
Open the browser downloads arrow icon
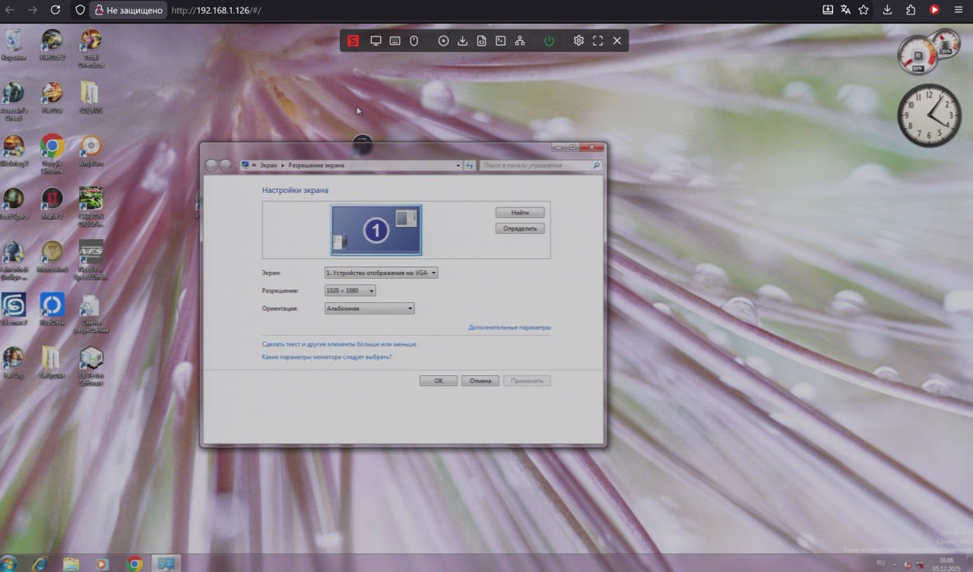point(887,10)
